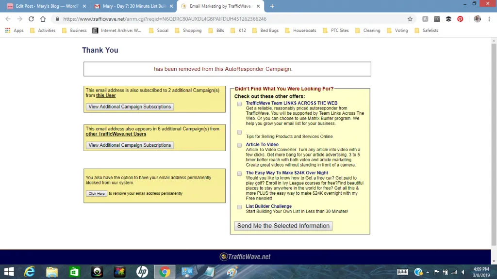The image size is (497, 279).
Task: Follow the 'this User' link
Action: click(x=106, y=95)
